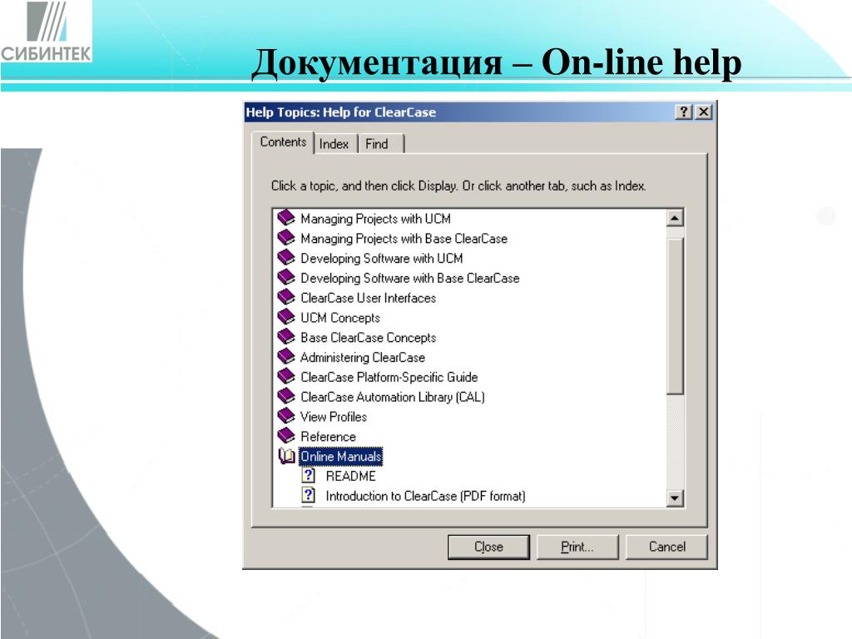852x639 pixels.
Task: Click the Print... button
Action: click(x=577, y=547)
